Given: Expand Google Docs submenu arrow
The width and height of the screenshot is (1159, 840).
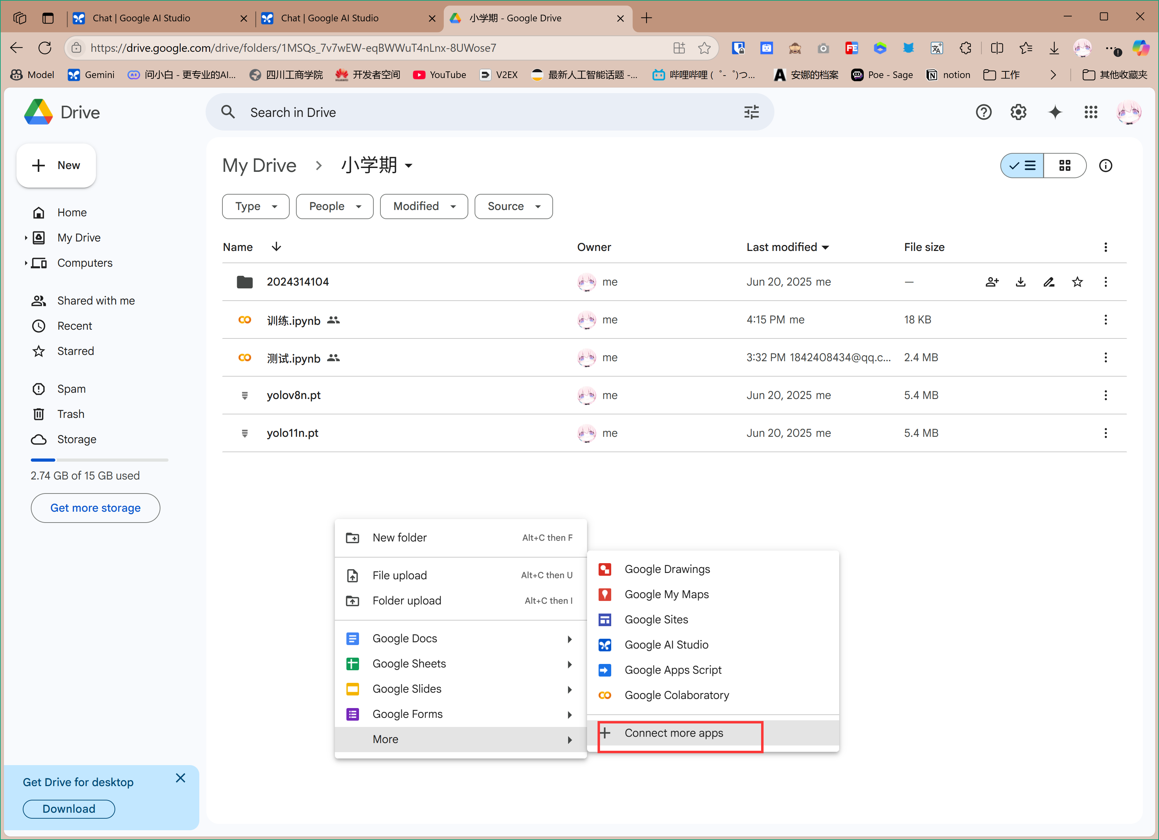Looking at the screenshot, I should (x=569, y=639).
